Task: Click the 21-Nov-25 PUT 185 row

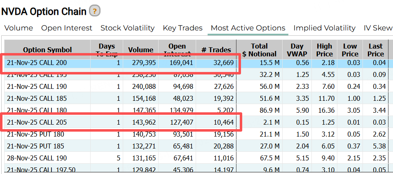Action: [x=36, y=146]
